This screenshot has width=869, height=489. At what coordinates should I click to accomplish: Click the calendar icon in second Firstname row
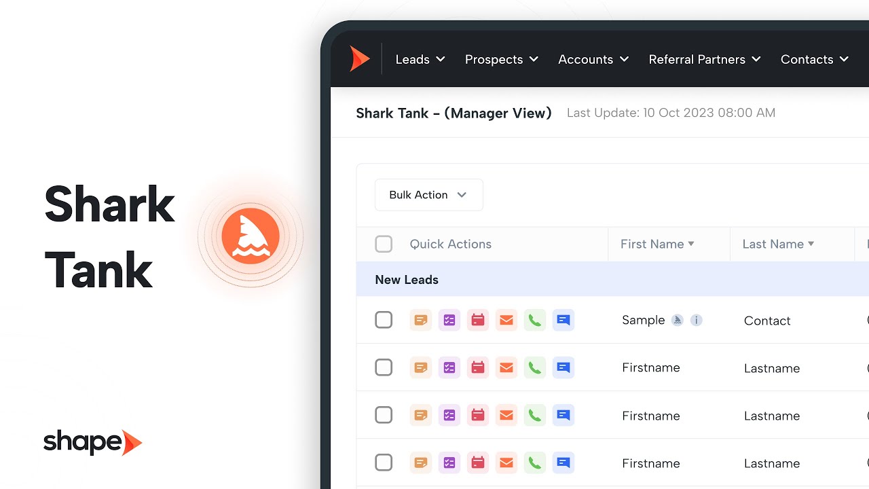coord(478,415)
